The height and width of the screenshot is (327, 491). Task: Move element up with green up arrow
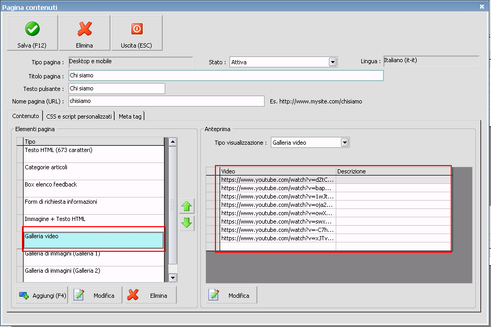point(187,206)
